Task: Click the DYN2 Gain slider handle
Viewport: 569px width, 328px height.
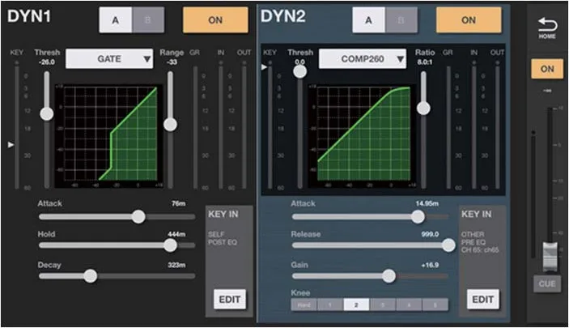Action: 389,276
